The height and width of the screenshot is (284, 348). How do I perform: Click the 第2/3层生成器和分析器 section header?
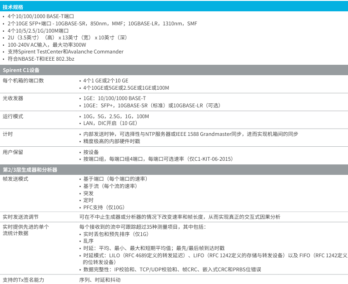coord(30,169)
